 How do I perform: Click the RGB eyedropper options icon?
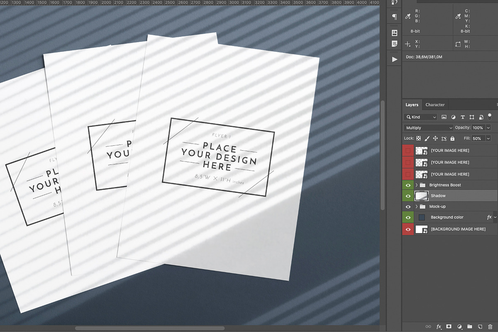click(x=408, y=16)
